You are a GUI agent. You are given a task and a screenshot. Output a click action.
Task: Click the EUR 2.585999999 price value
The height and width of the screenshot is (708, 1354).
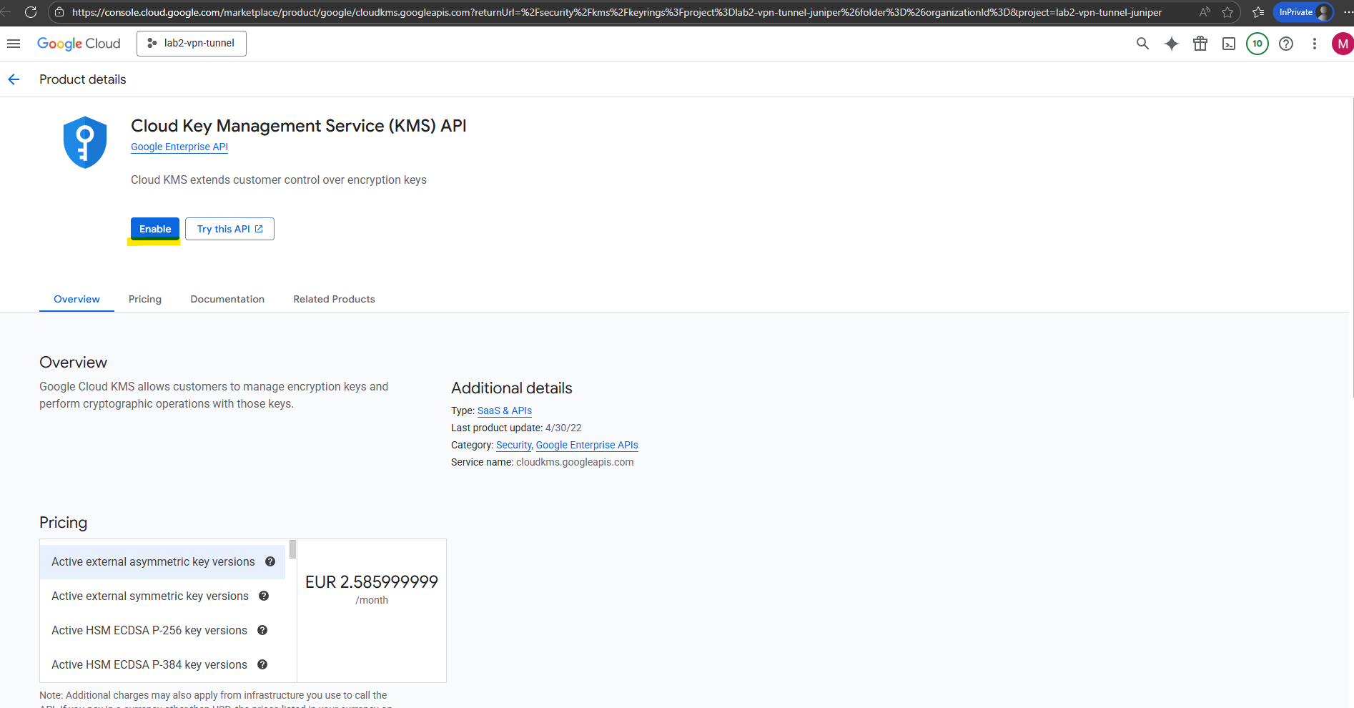click(372, 582)
